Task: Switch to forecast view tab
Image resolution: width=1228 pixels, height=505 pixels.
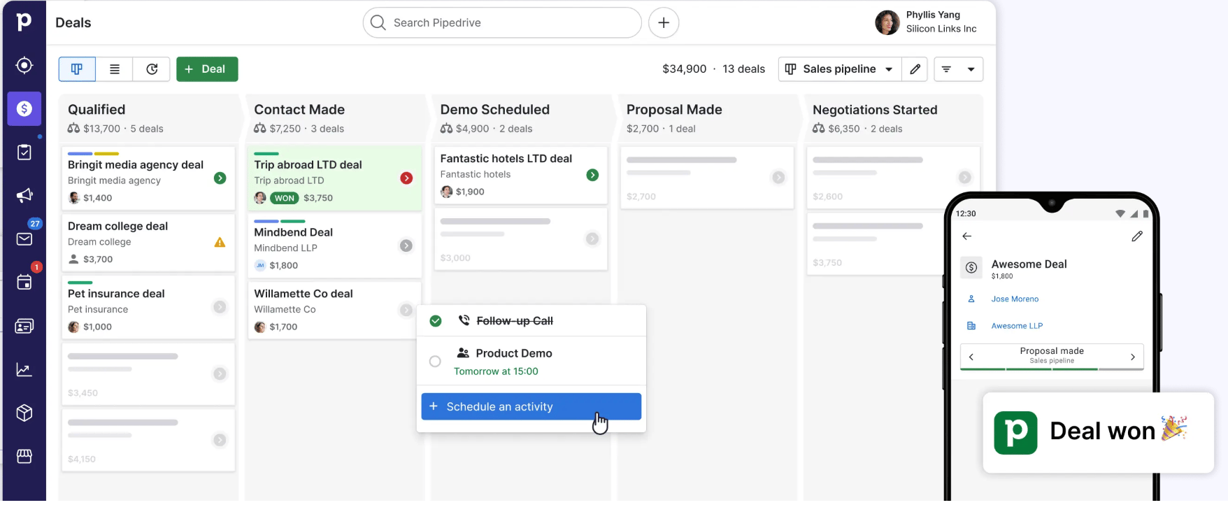Action: point(152,69)
